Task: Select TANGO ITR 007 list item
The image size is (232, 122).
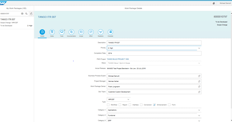Action: 17,23
